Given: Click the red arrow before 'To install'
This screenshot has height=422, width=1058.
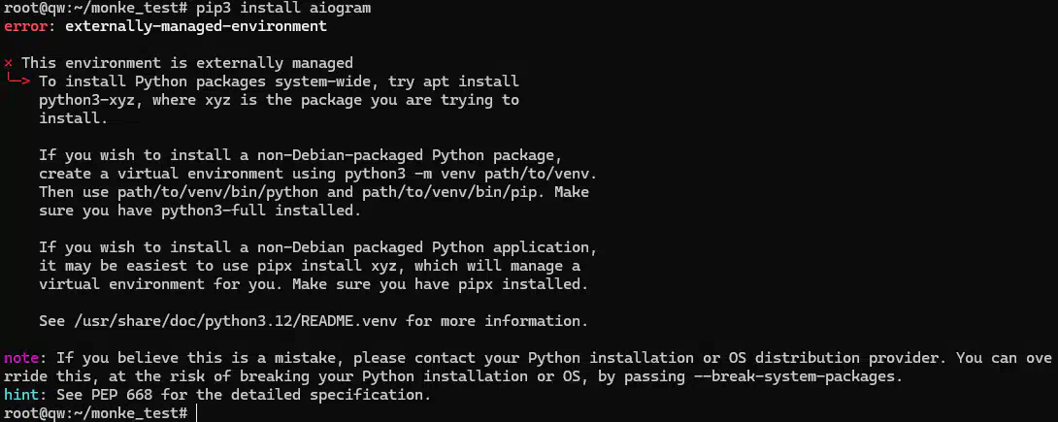Looking at the screenshot, I should coord(17,81).
